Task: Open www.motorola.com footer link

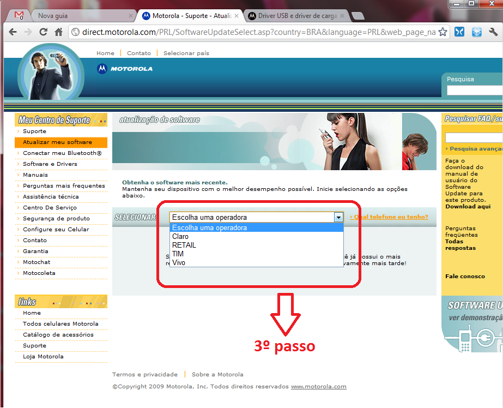Action: (319, 387)
